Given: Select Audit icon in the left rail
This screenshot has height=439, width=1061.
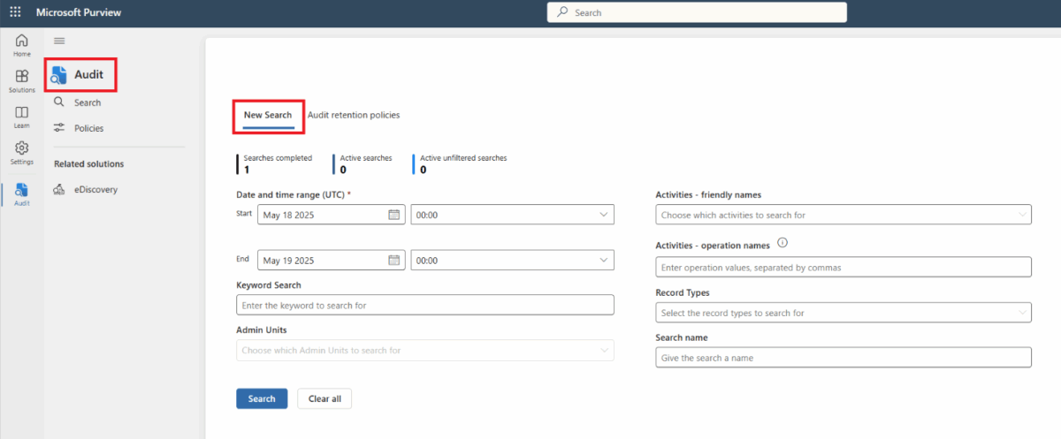Looking at the screenshot, I should pyautogui.click(x=21, y=193).
